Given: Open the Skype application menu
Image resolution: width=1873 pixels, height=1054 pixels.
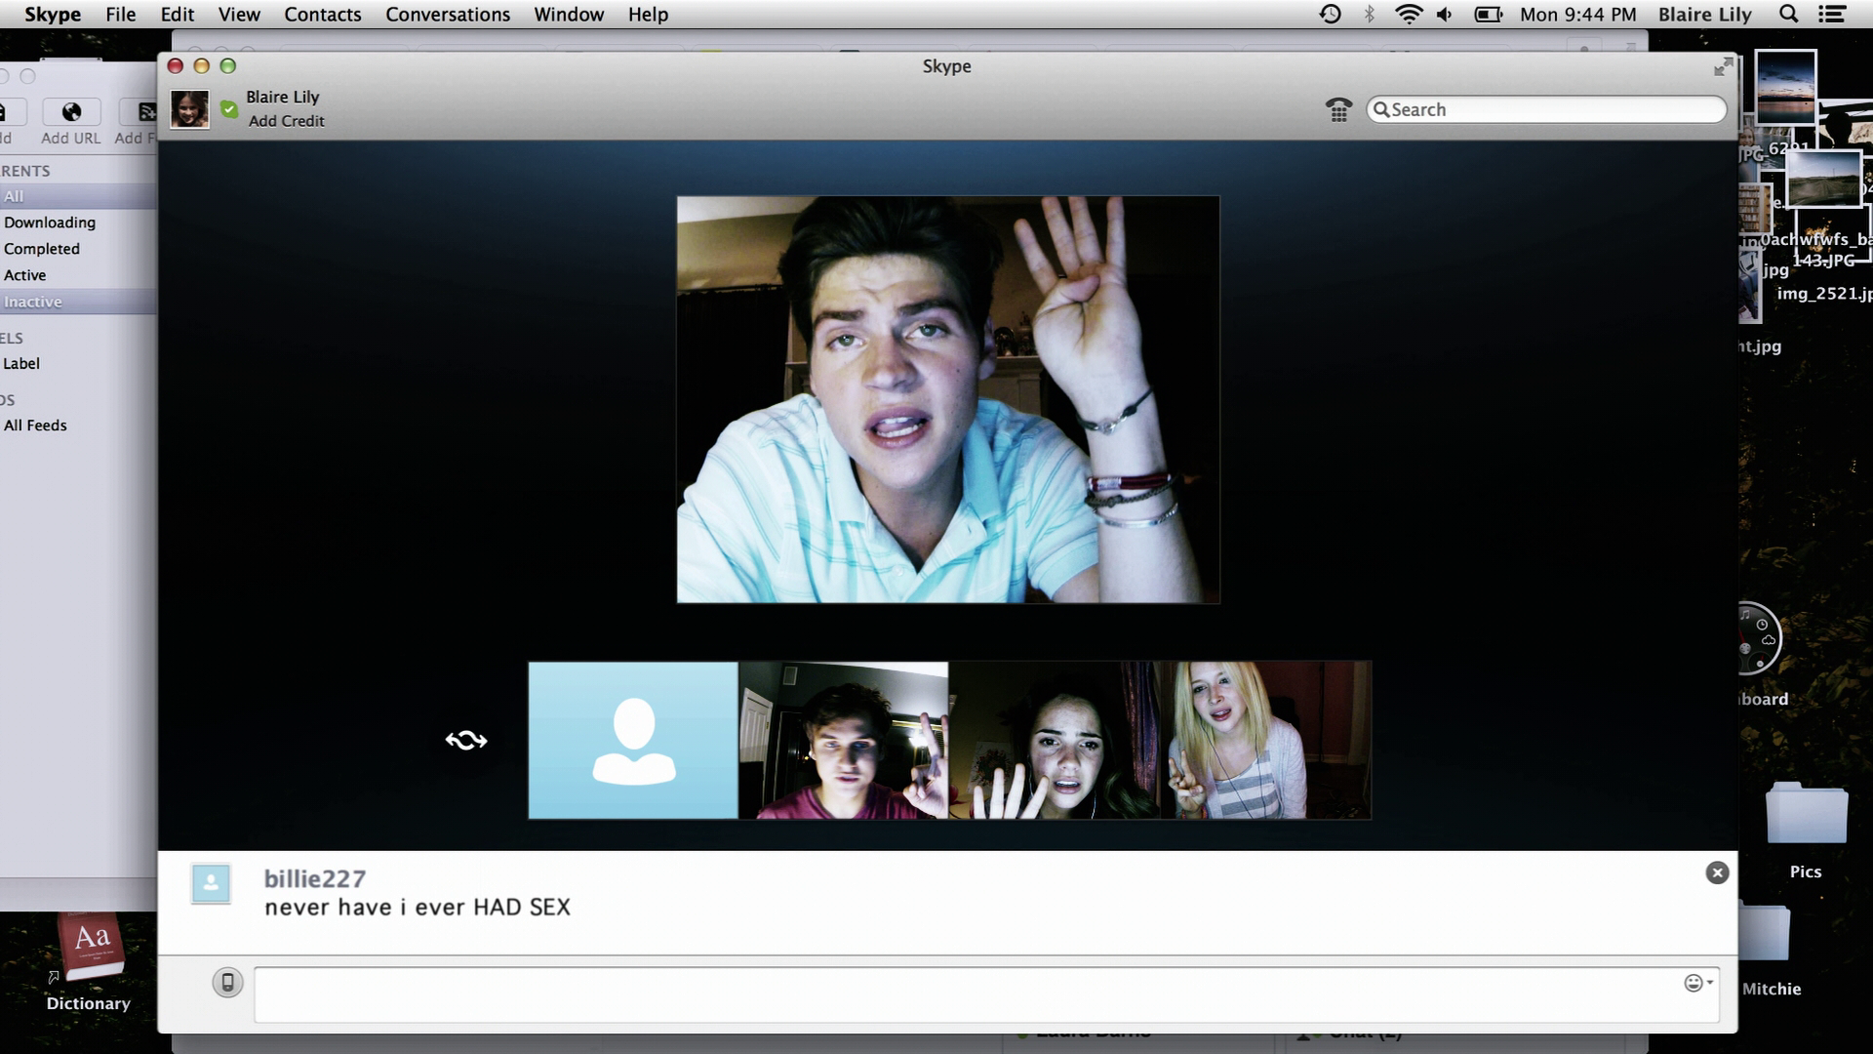Looking at the screenshot, I should point(53,15).
